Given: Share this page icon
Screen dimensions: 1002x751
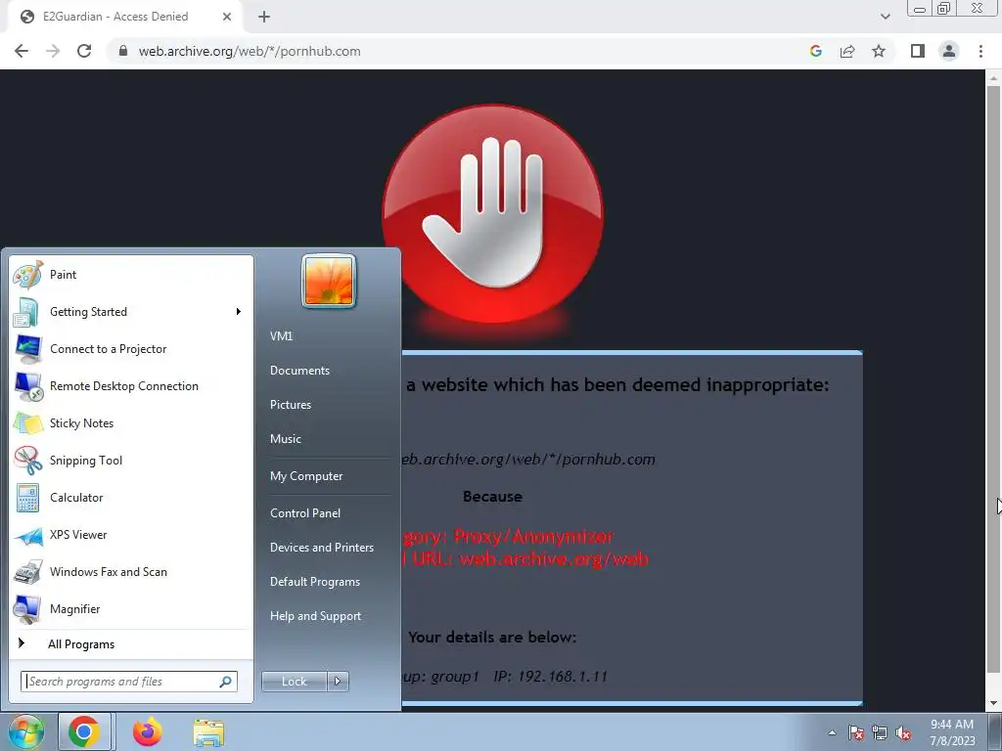Looking at the screenshot, I should point(847,51).
